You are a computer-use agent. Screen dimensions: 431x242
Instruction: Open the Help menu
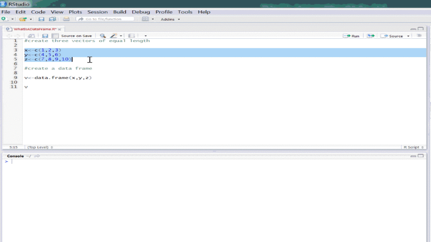click(204, 12)
